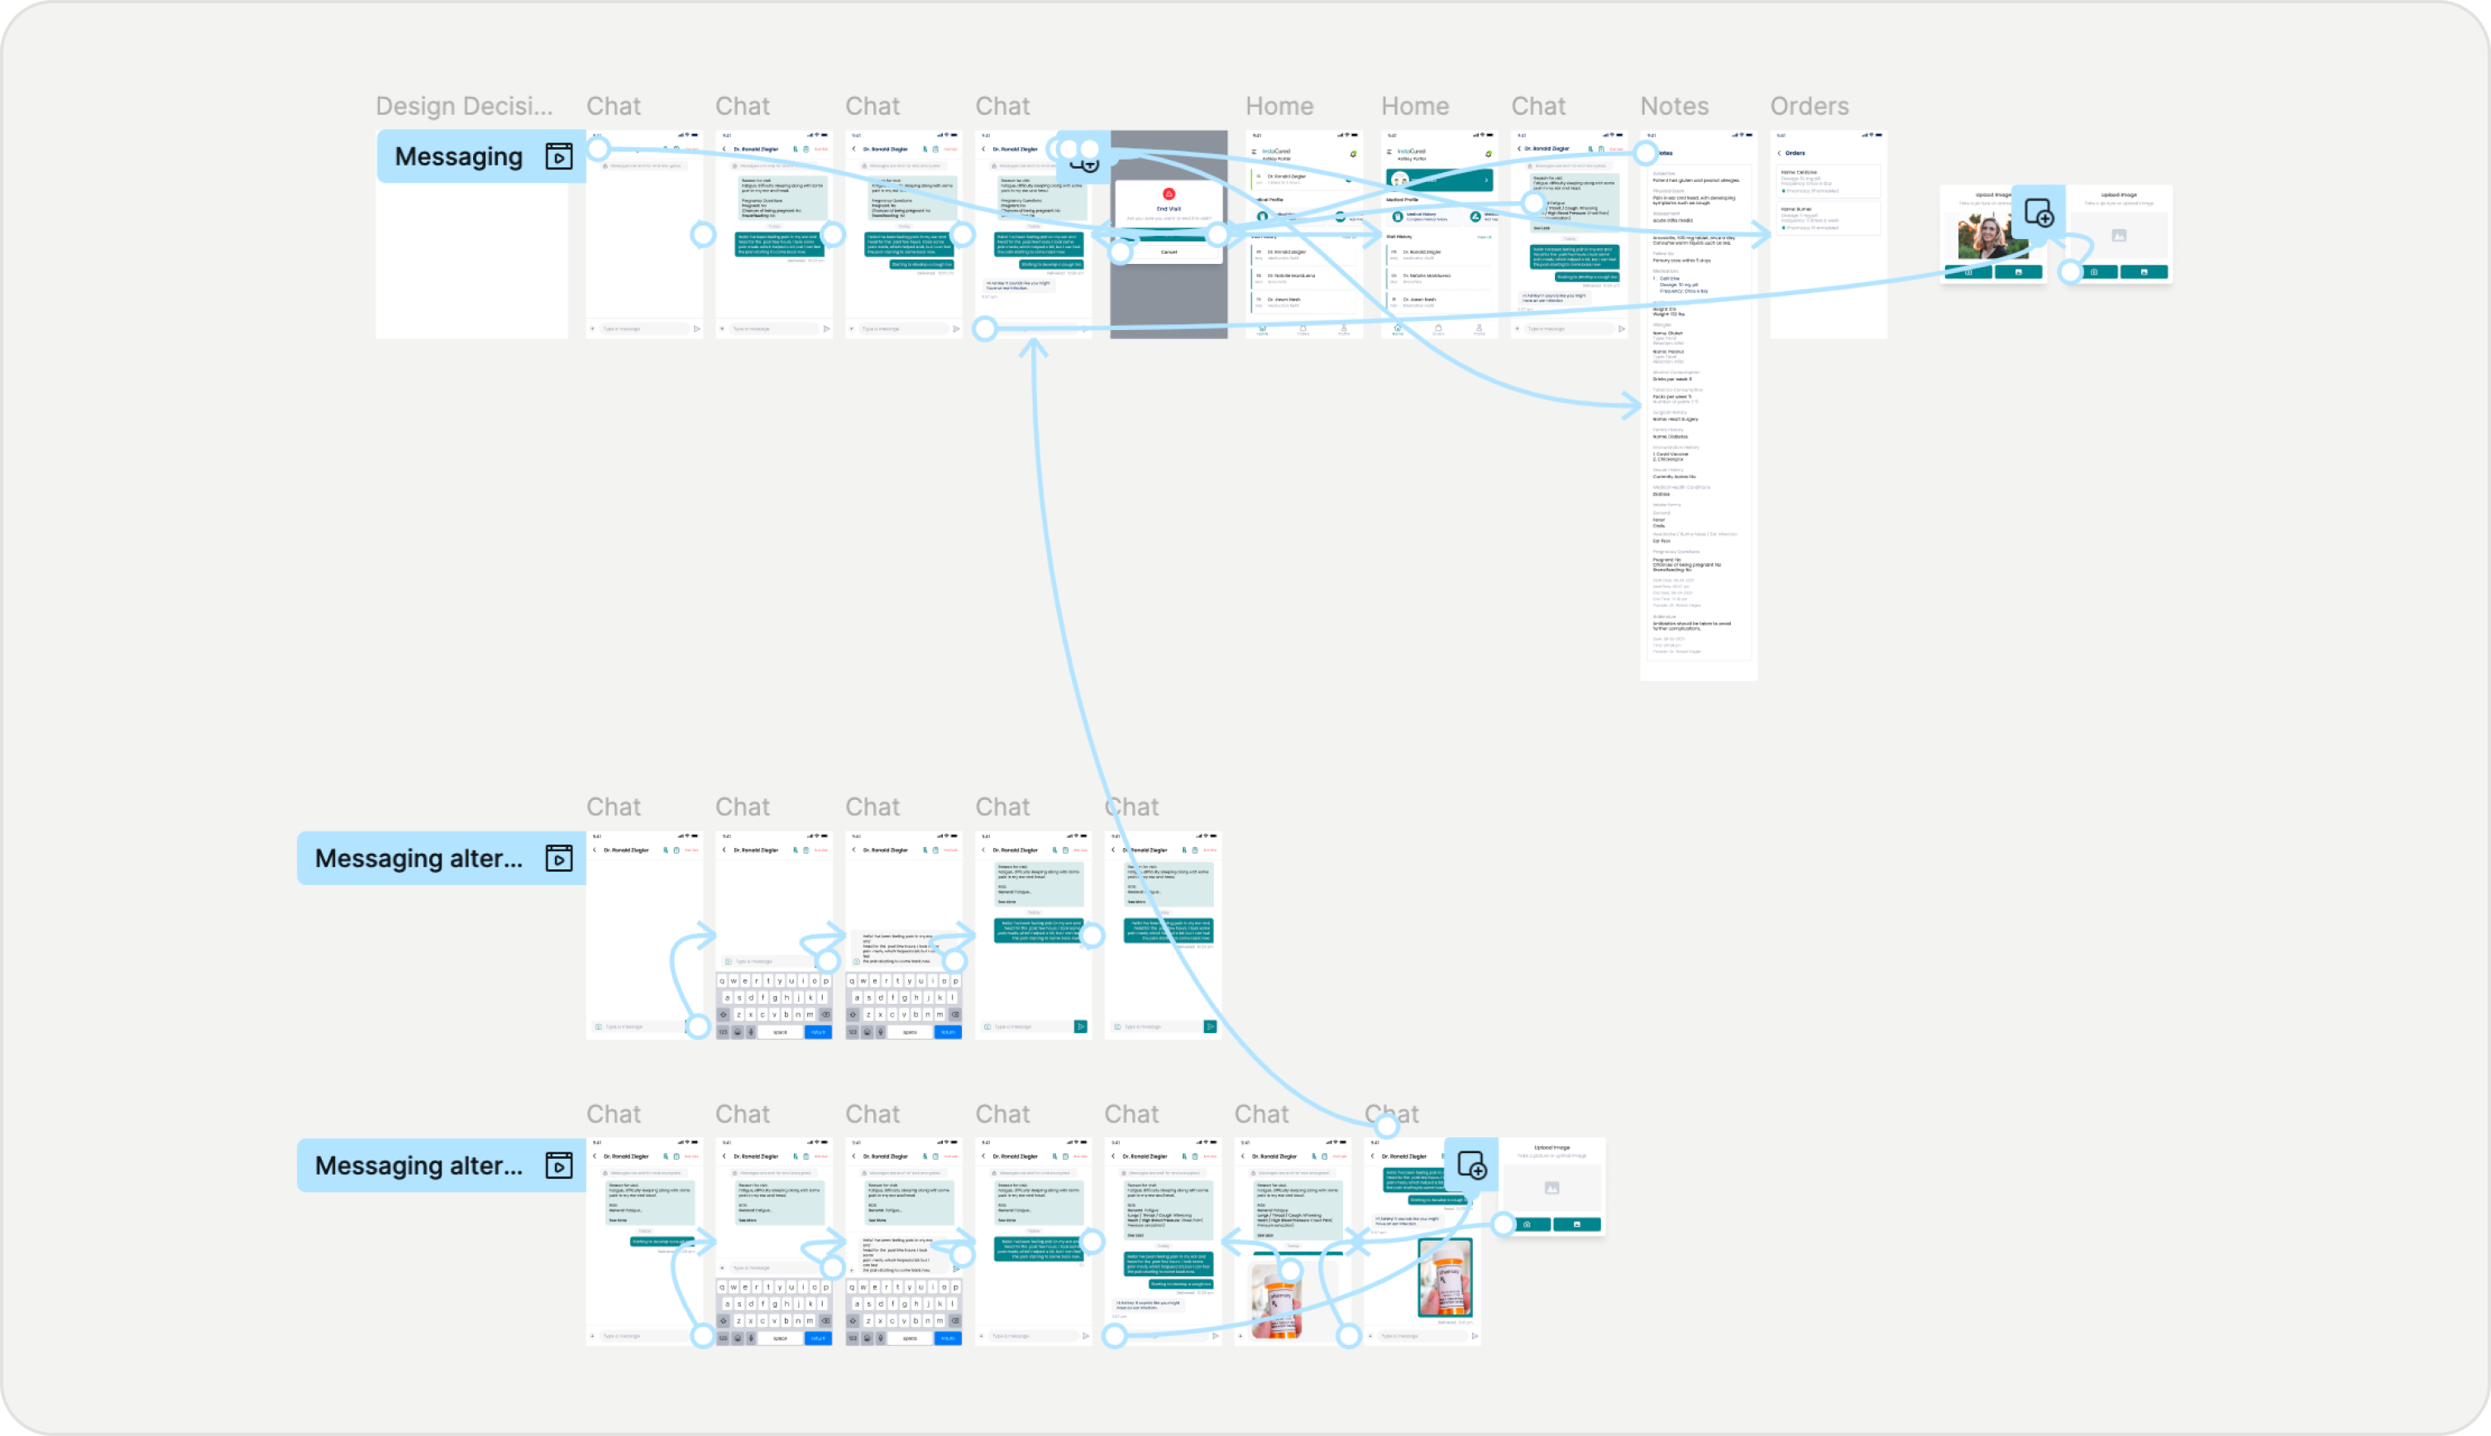Viewport: 2491px width, 1436px height.
Task: Select the teal-framed pill bottle photo
Action: click(1445, 1278)
